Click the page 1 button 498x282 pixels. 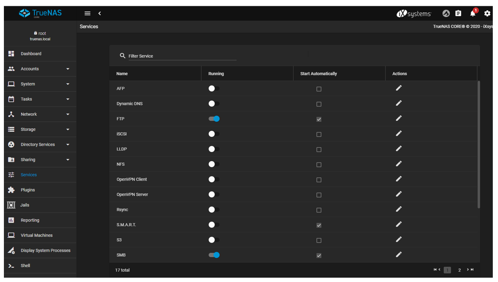click(447, 270)
